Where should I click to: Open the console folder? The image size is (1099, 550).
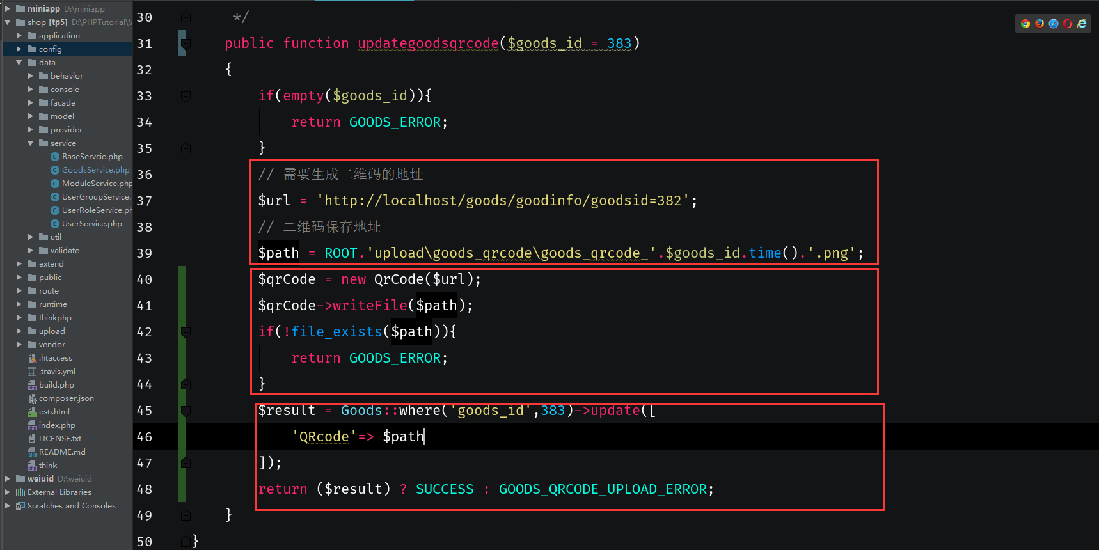point(65,90)
